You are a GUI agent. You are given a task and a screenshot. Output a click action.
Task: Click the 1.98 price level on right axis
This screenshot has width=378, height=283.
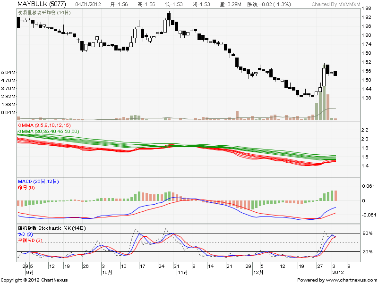(x=366, y=8)
